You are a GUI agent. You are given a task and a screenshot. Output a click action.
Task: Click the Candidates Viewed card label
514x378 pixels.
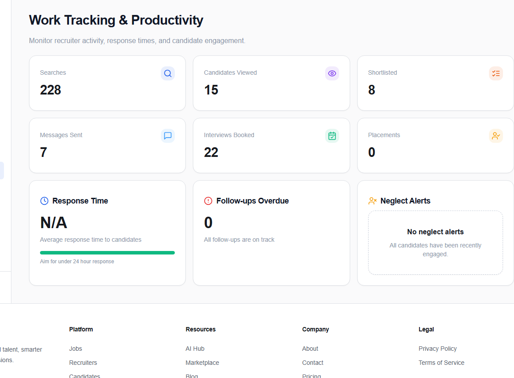pos(230,73)
